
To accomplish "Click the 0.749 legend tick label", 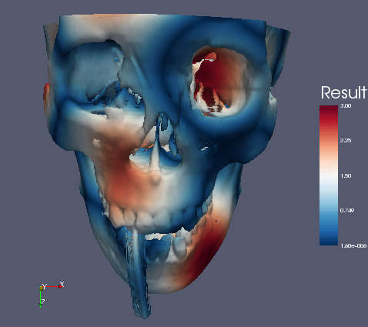I will (347, 211).
